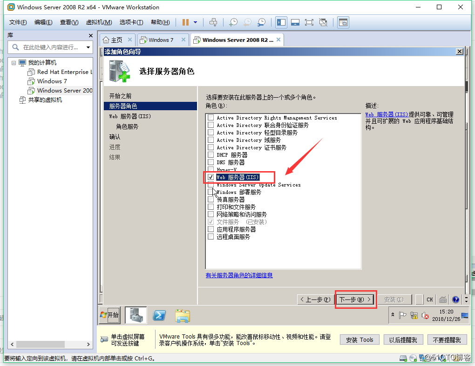Collapse the 我的计算机 tree node
This screenshot has height=366, width=475.
click(x=14, y=63)
